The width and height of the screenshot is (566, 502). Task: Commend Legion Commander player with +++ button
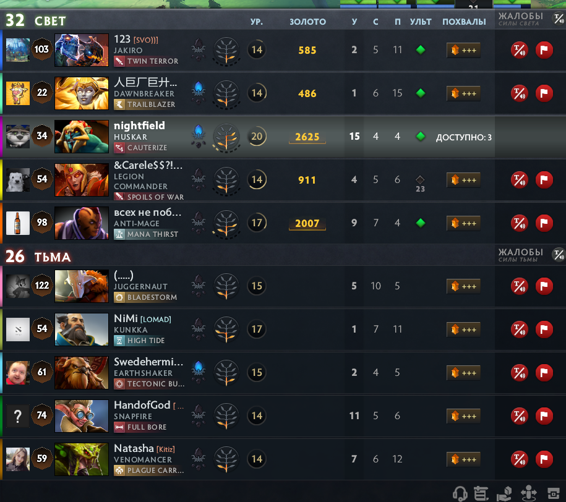[x=463, y=180]
